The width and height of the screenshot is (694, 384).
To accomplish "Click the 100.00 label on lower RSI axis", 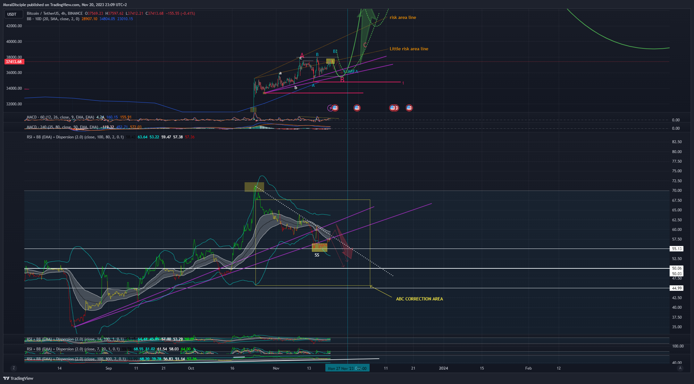I will click(678, 346).
